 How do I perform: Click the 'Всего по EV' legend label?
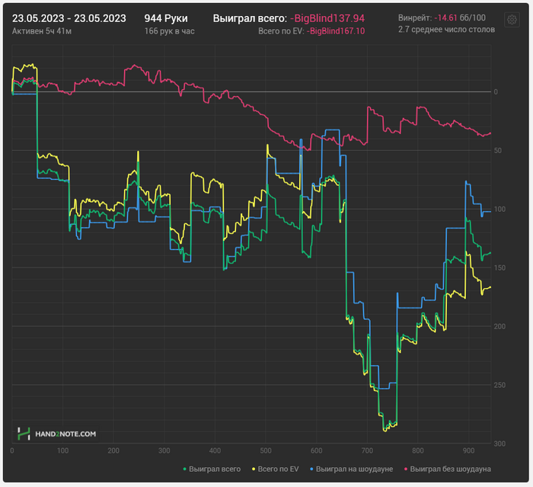[278, 469]
